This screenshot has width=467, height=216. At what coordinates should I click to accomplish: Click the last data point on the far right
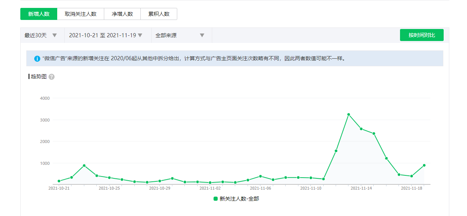424,165
